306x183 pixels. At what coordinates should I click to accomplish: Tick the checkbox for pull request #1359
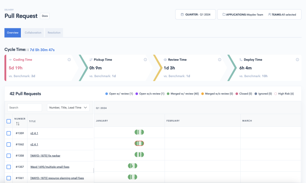pyautogui.click(x=9, y=133)
